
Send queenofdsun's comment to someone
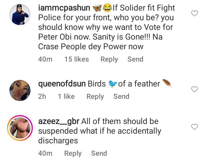[121, 96]
